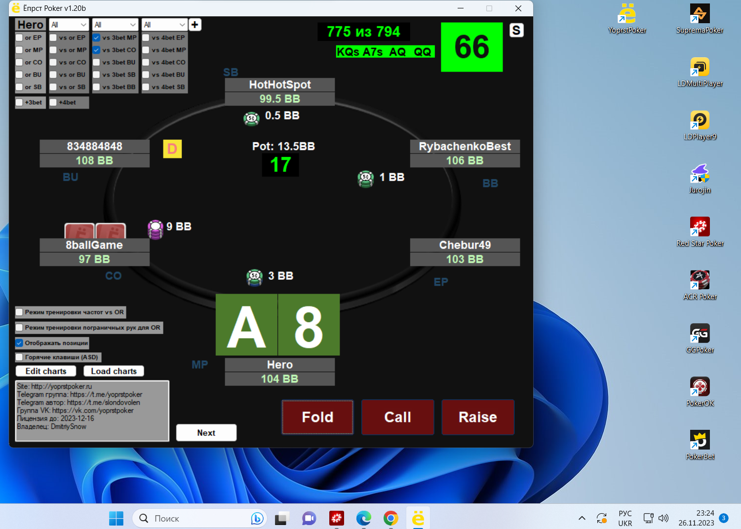Click the S icon in top right
This screenshot has height=529, width=741.
click(x=516, y=30)
